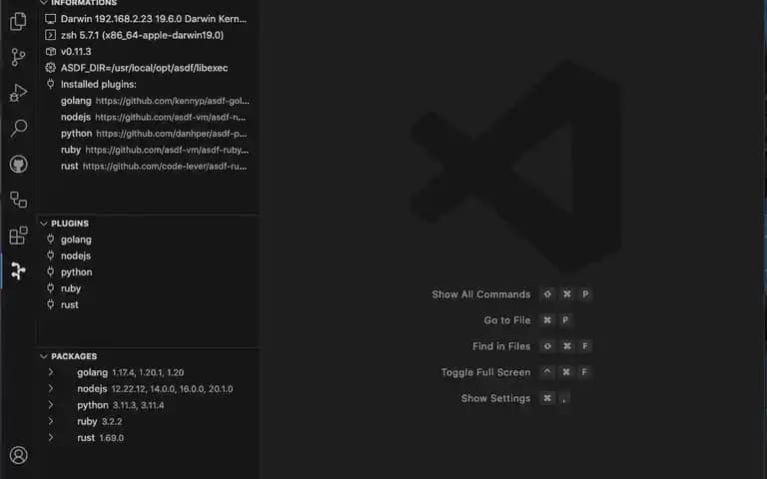Select the rust entry in Plugins list
The image size is (767, 479).
(148, 304)
